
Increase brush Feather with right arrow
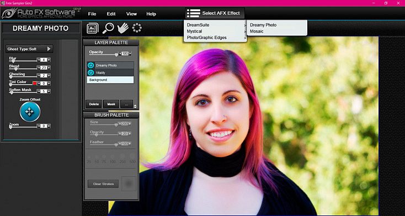click(130, 144)
